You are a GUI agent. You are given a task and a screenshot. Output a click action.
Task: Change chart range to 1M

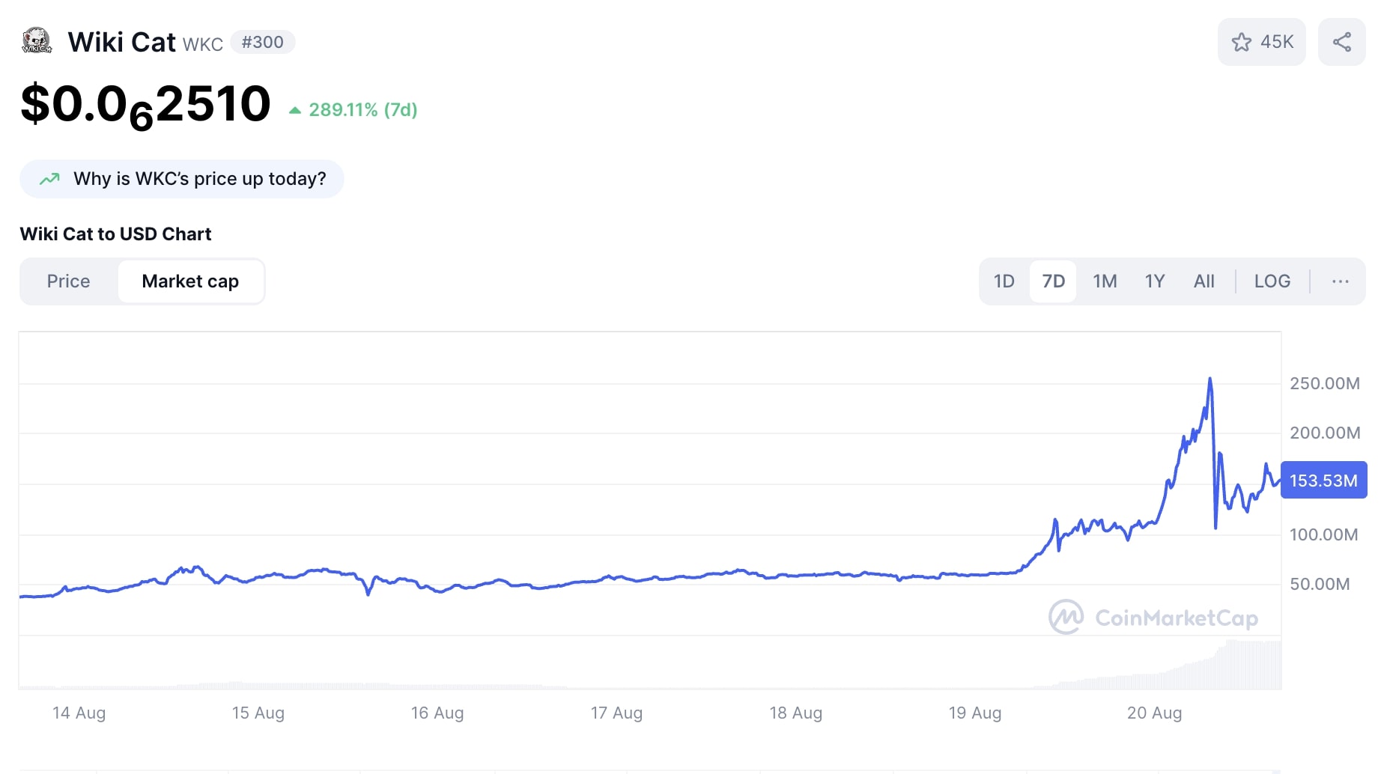pyautogui.click(x=1105, y=281)
